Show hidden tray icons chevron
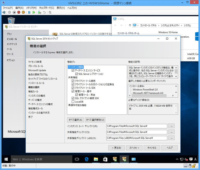Image resolution: width=200 pixels, height=170 pixels. coord(177,159)
